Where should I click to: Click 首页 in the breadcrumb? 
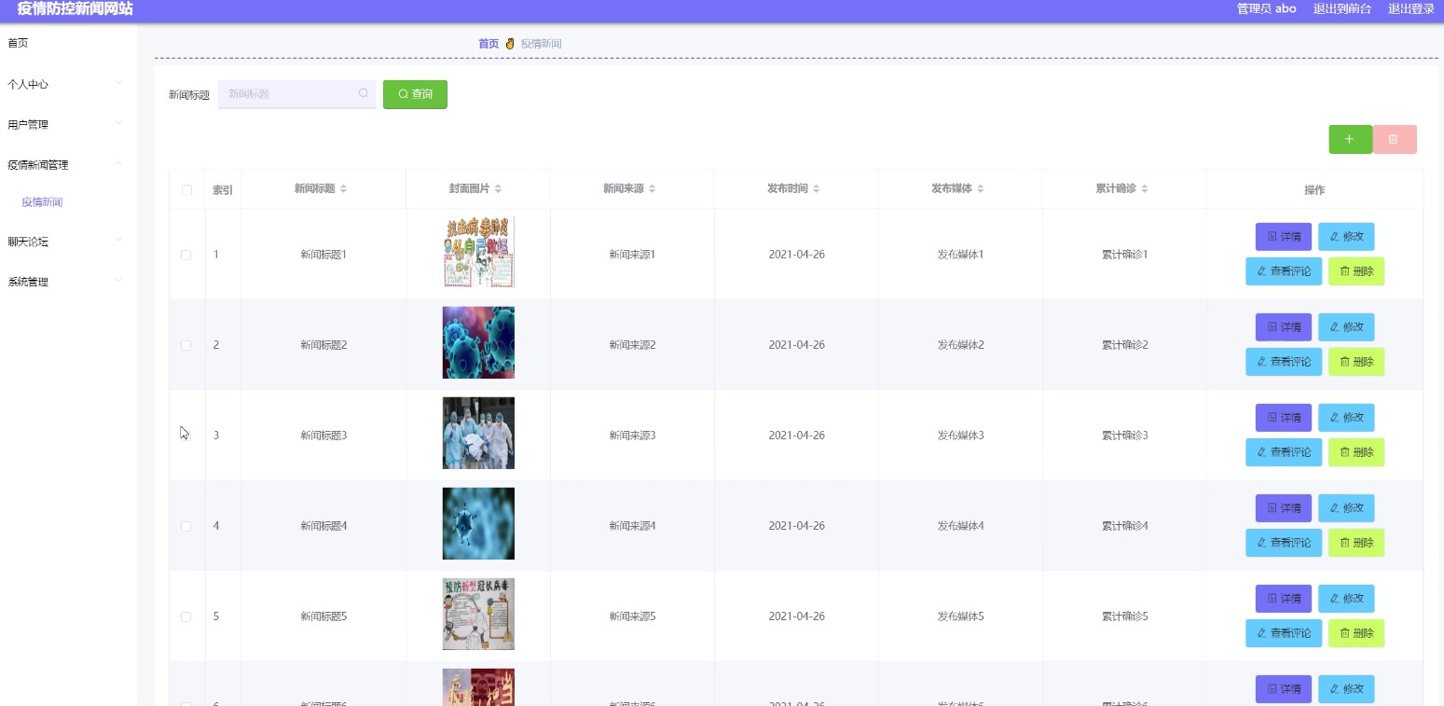click(488, 44)
